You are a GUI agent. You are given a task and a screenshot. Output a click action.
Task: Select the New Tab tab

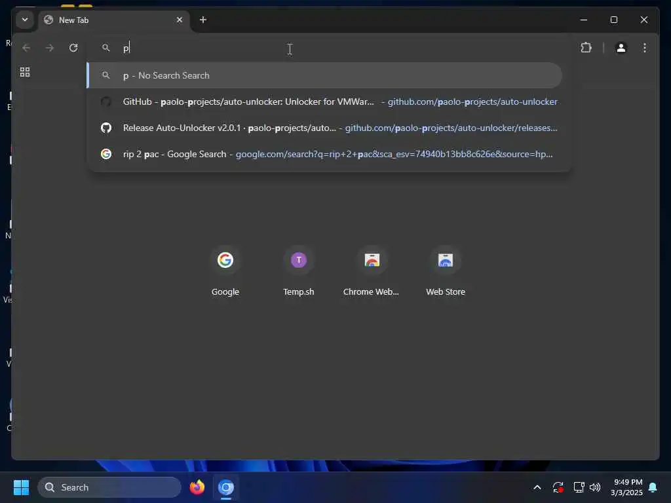113,20
